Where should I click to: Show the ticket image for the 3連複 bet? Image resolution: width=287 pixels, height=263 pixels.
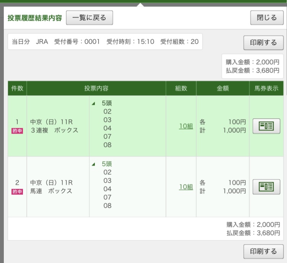click(266, 126)
